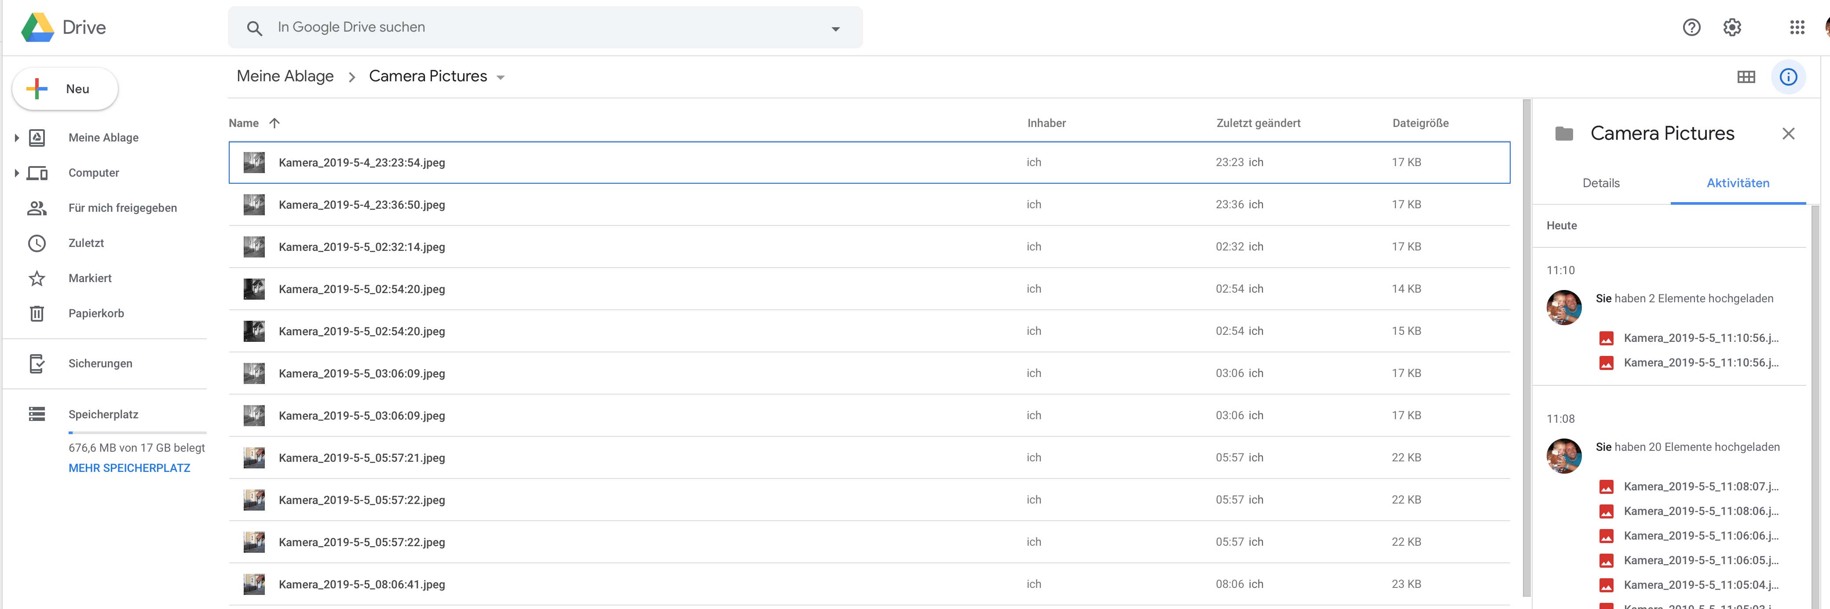Image resolution: width=1830 pixels, height=609 pixels.
Task: Expand the Meine Ablage tree arrow
Action: pyautogui.click(x=16, y=138)
